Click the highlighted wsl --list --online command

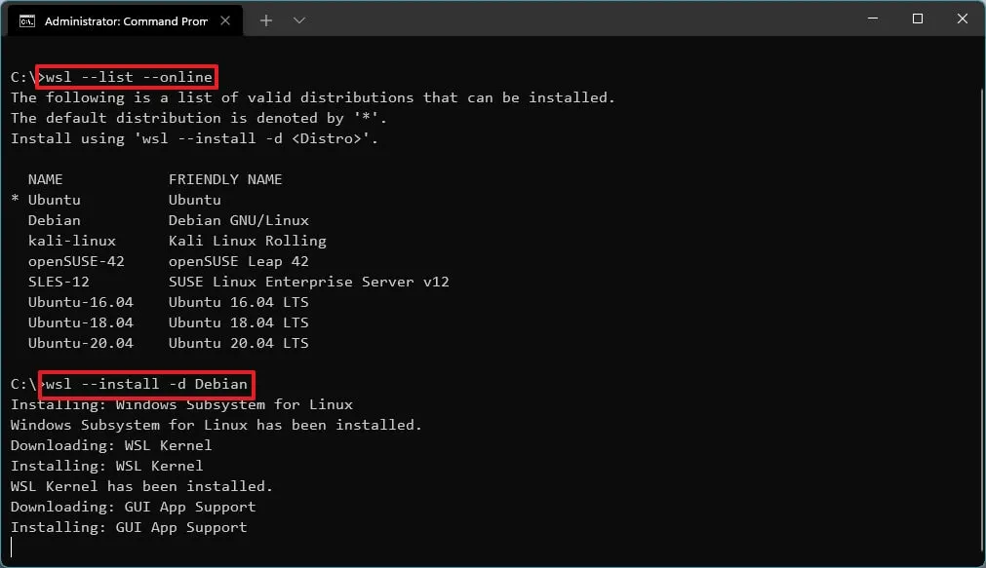coord(125,76)
